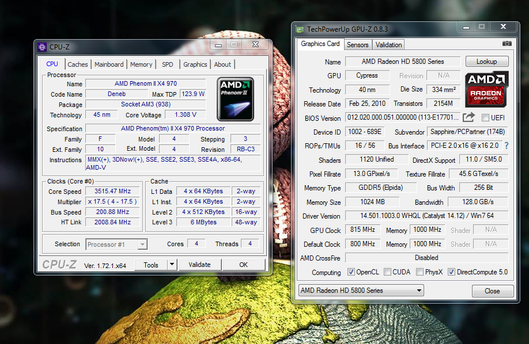Switch to the Sensors tab in GPU-Z

point(358,45)
